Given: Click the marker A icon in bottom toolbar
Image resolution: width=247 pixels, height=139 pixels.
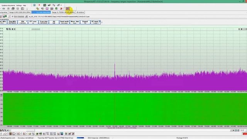Looking at the screenshot, I should [4, 134].
